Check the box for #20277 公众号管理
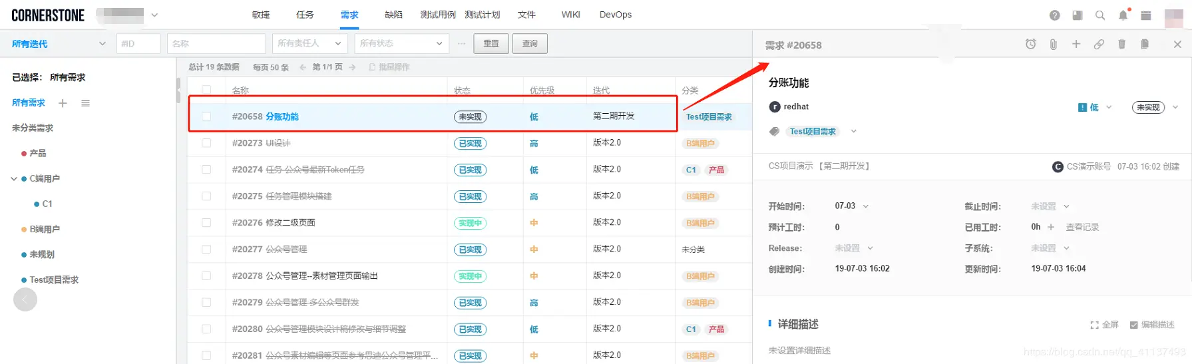The image size is (1192, 364). click(206, 250)
